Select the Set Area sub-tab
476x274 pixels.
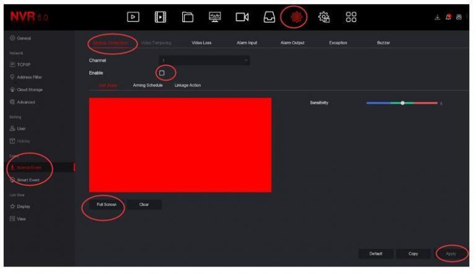[x=108, y=85]
